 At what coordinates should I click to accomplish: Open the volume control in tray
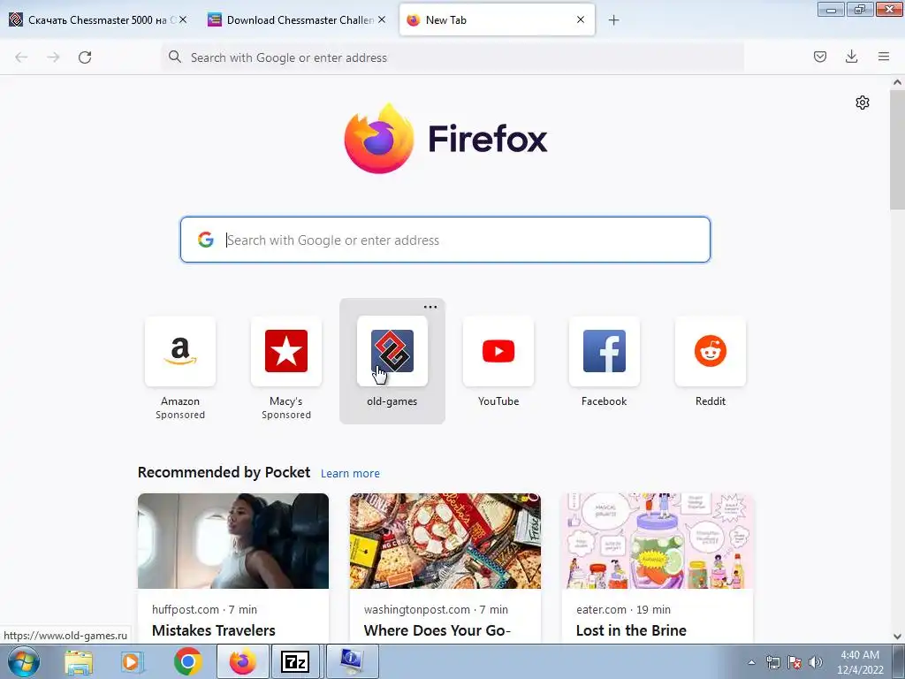click(x=816, y=662)
